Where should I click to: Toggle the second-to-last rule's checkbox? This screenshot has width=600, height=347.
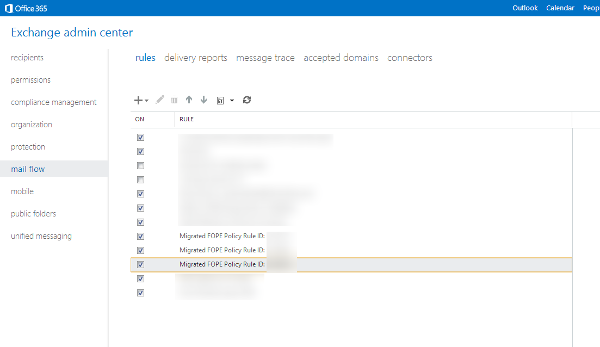[140, 279]
